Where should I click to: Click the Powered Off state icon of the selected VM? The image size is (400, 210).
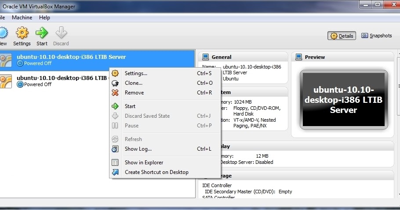click(20, 63)
